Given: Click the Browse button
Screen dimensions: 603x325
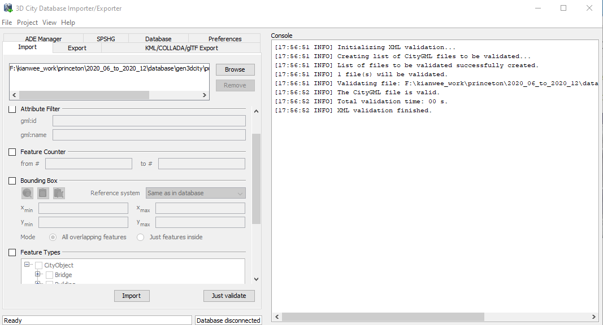Looking at the screenshot, I should pos(235,69).
